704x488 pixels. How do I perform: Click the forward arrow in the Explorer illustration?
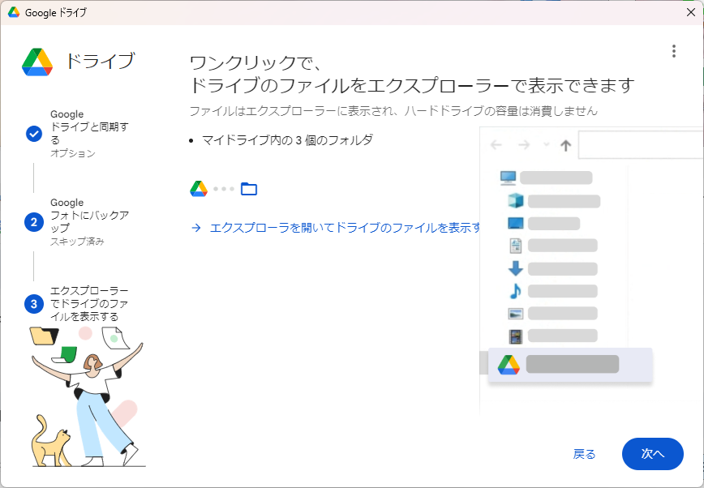tap(523, 144)
